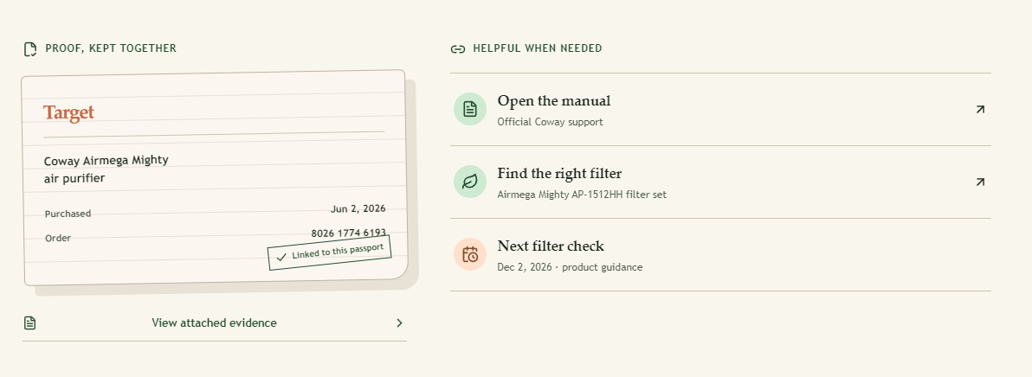Click the document icon beside Open the manual

tap(470, 109)
